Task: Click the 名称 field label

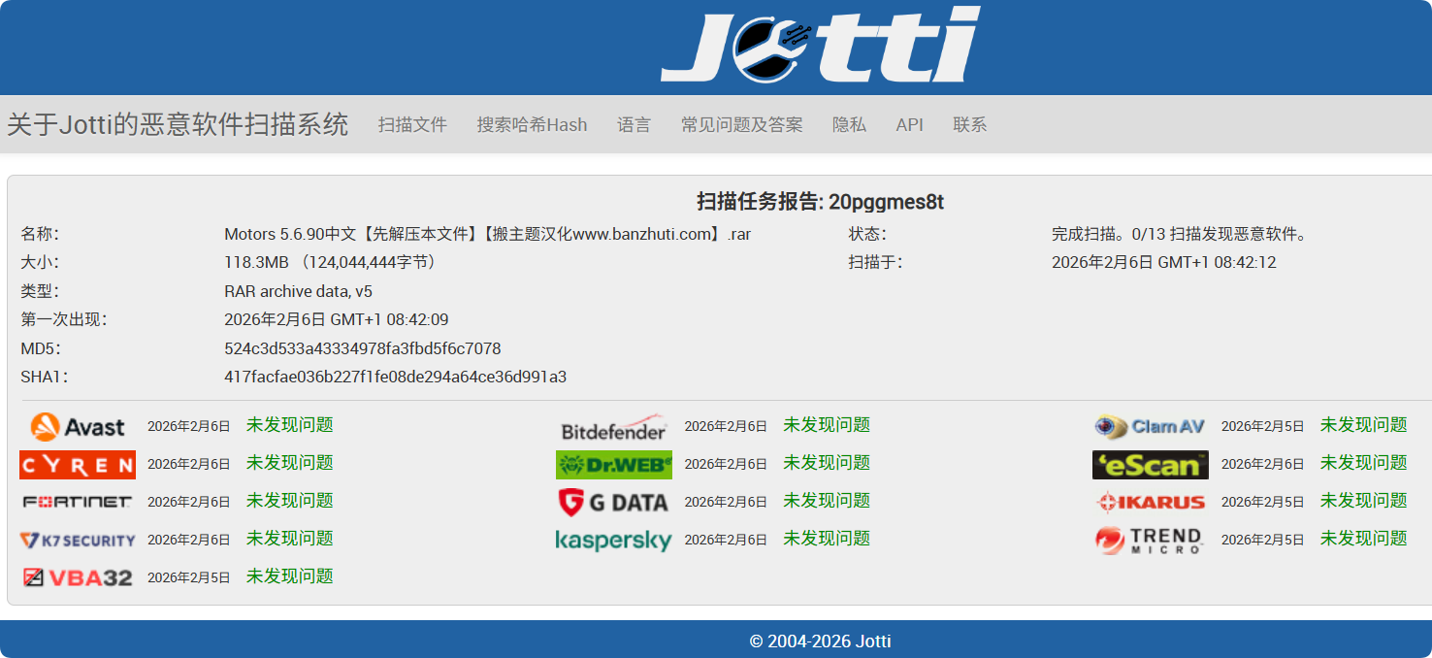Action: pos(40,234)
